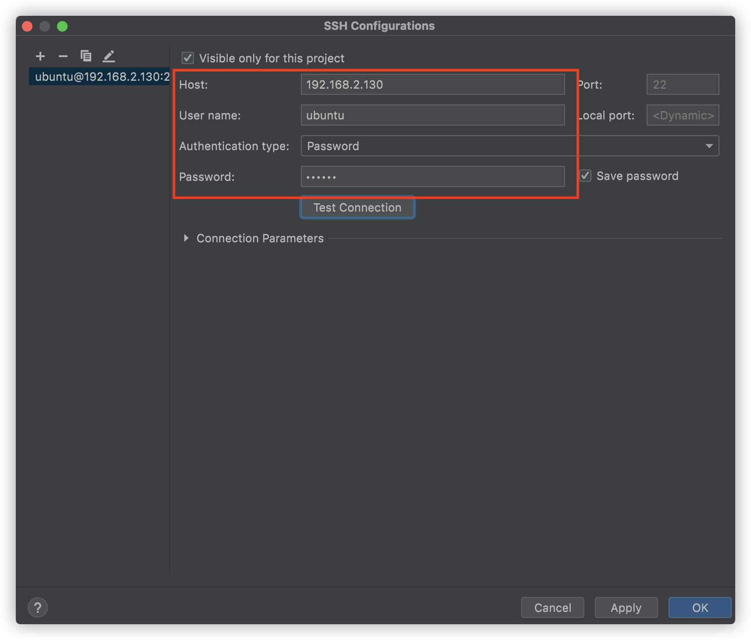751x640 pixels.
Task: Confirm with the OK button
Action: [700, 608]
